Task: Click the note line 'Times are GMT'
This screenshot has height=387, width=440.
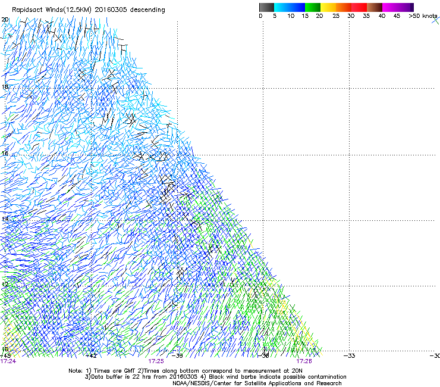Action: pyautogui.click(x=115, y=371)
